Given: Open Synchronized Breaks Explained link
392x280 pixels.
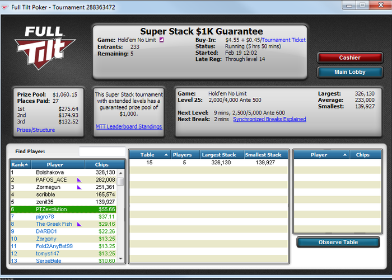Looking at the screenshot, I should pyautogui.click(x=269, y=119).
